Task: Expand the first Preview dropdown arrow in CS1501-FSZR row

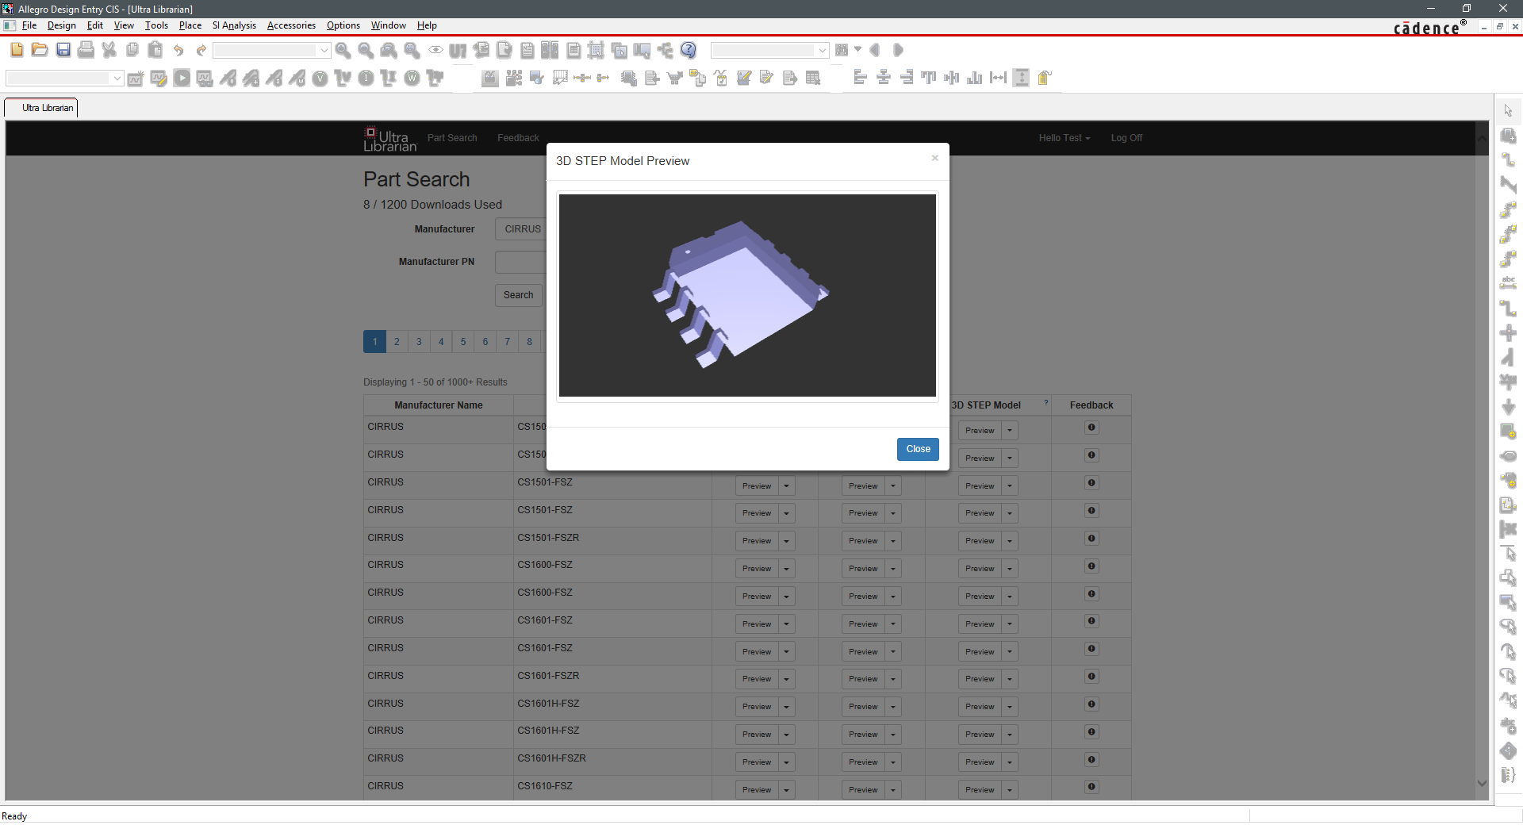Action: pyautogui.click(x=786, y=541)
